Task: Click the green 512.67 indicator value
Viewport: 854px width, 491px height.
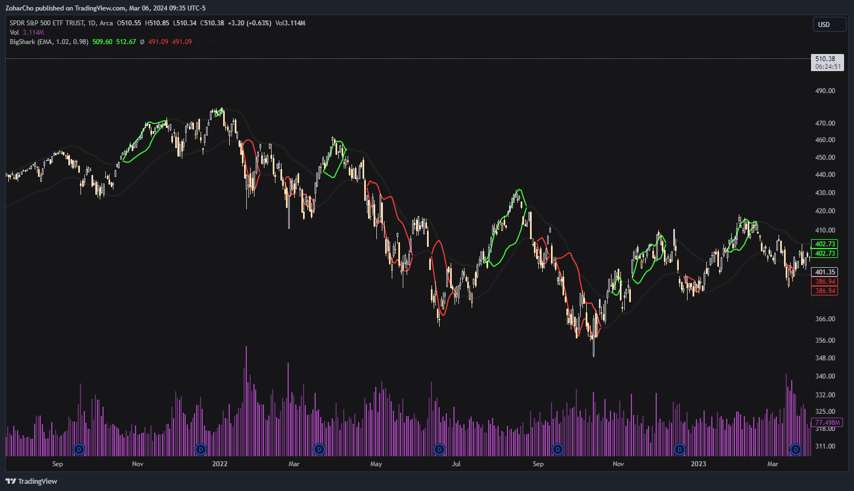Action: (126, 42)
